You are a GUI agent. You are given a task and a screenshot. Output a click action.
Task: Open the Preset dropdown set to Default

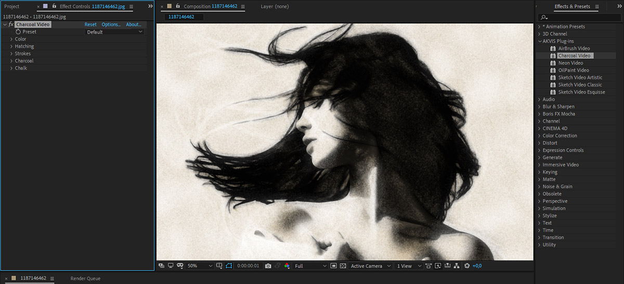pos(114,32)
